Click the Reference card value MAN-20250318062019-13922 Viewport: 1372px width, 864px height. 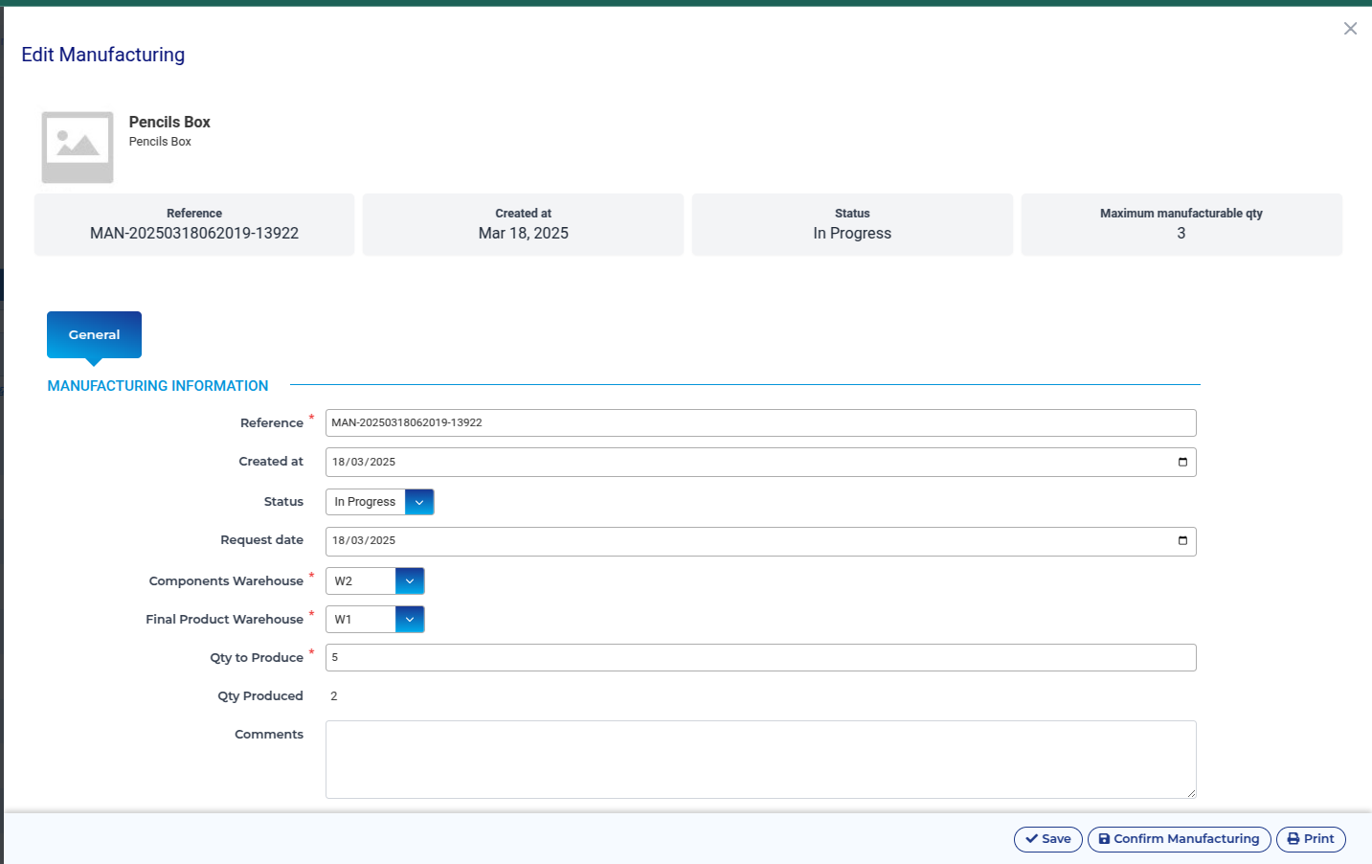pyautogui.click(x=194, y=234)
